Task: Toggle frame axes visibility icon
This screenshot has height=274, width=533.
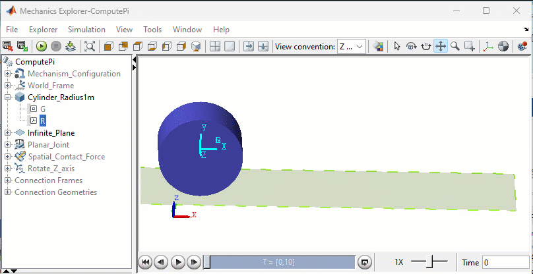Action: (x=488, y=46)
